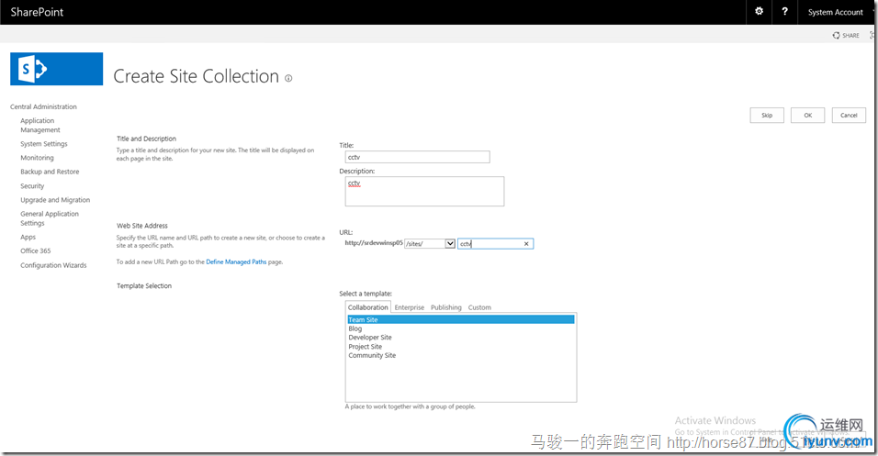Open Apps in sidebar
The height and width of the screenshot is (456, 878).
click(x=28, y=238)
